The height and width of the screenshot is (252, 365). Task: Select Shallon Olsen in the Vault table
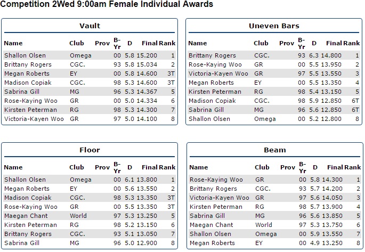[25, 55]
